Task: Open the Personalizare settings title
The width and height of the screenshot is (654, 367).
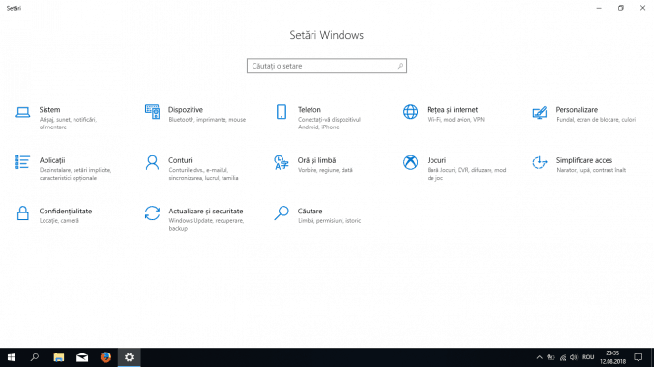Action: point(577,109)
